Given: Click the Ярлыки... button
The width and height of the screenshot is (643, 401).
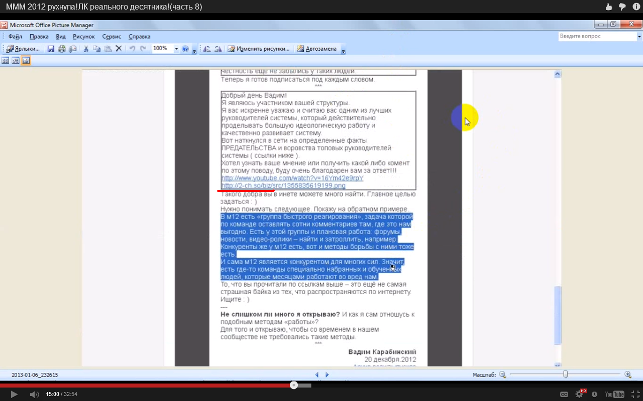Looking at the screenshot, I should pyautogui.click(x=23, y=49).
